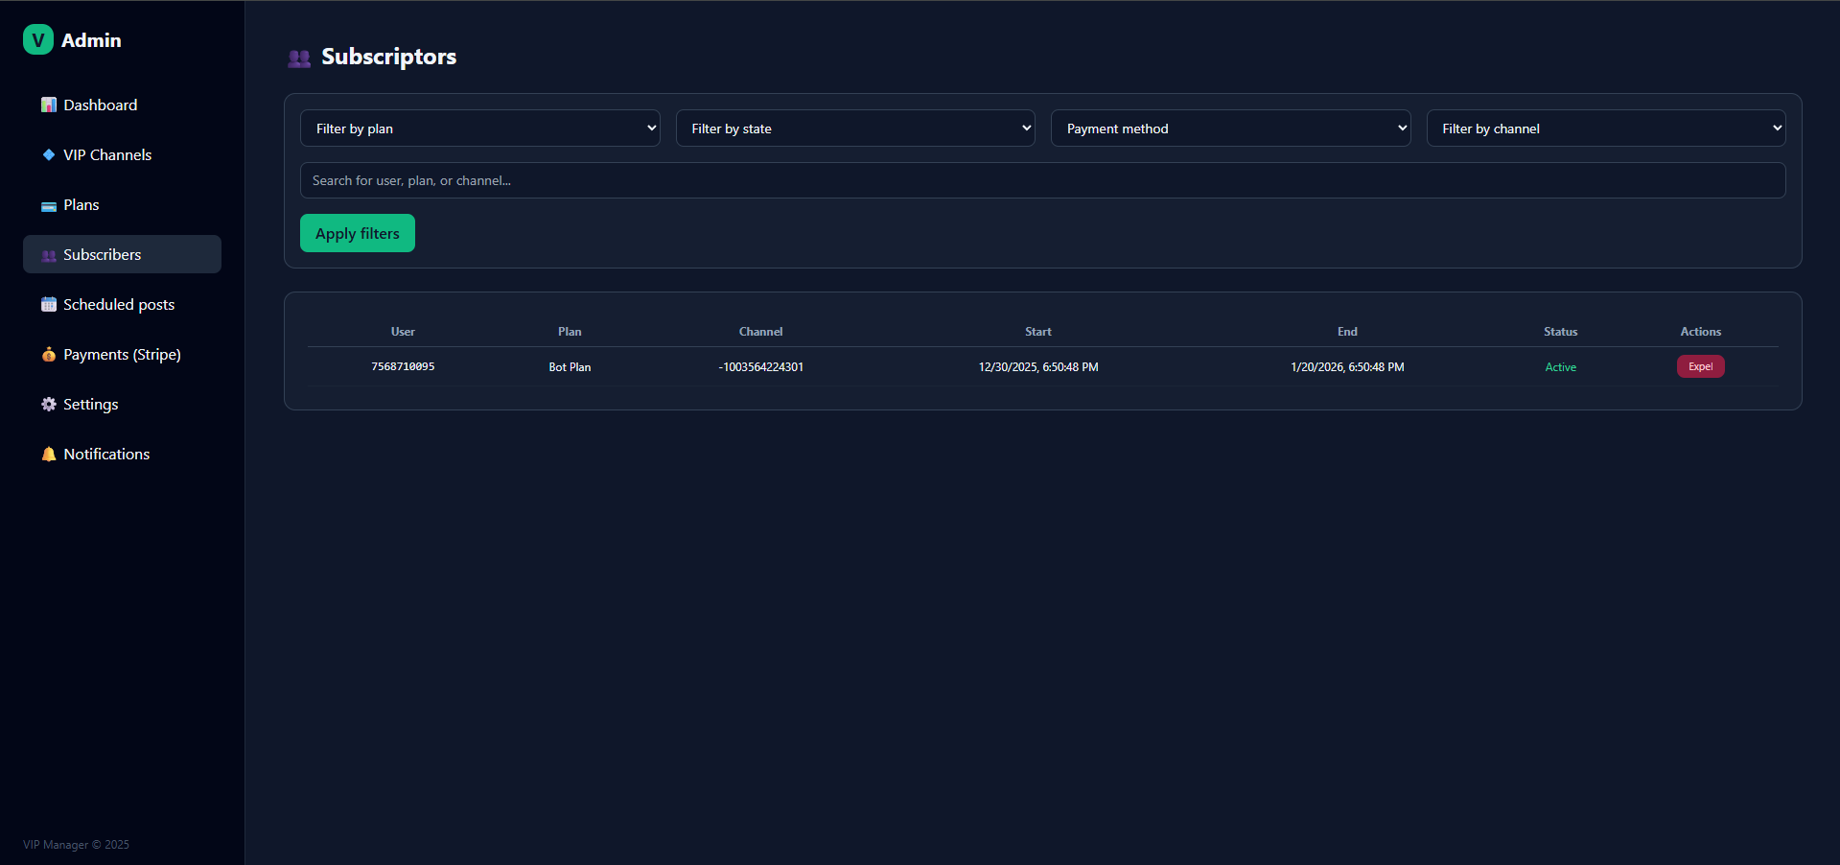Open the Payment method dropdown
The width and height of the screenshot is (1840, 865).
pyautogui.click(x=1231, y=128)
